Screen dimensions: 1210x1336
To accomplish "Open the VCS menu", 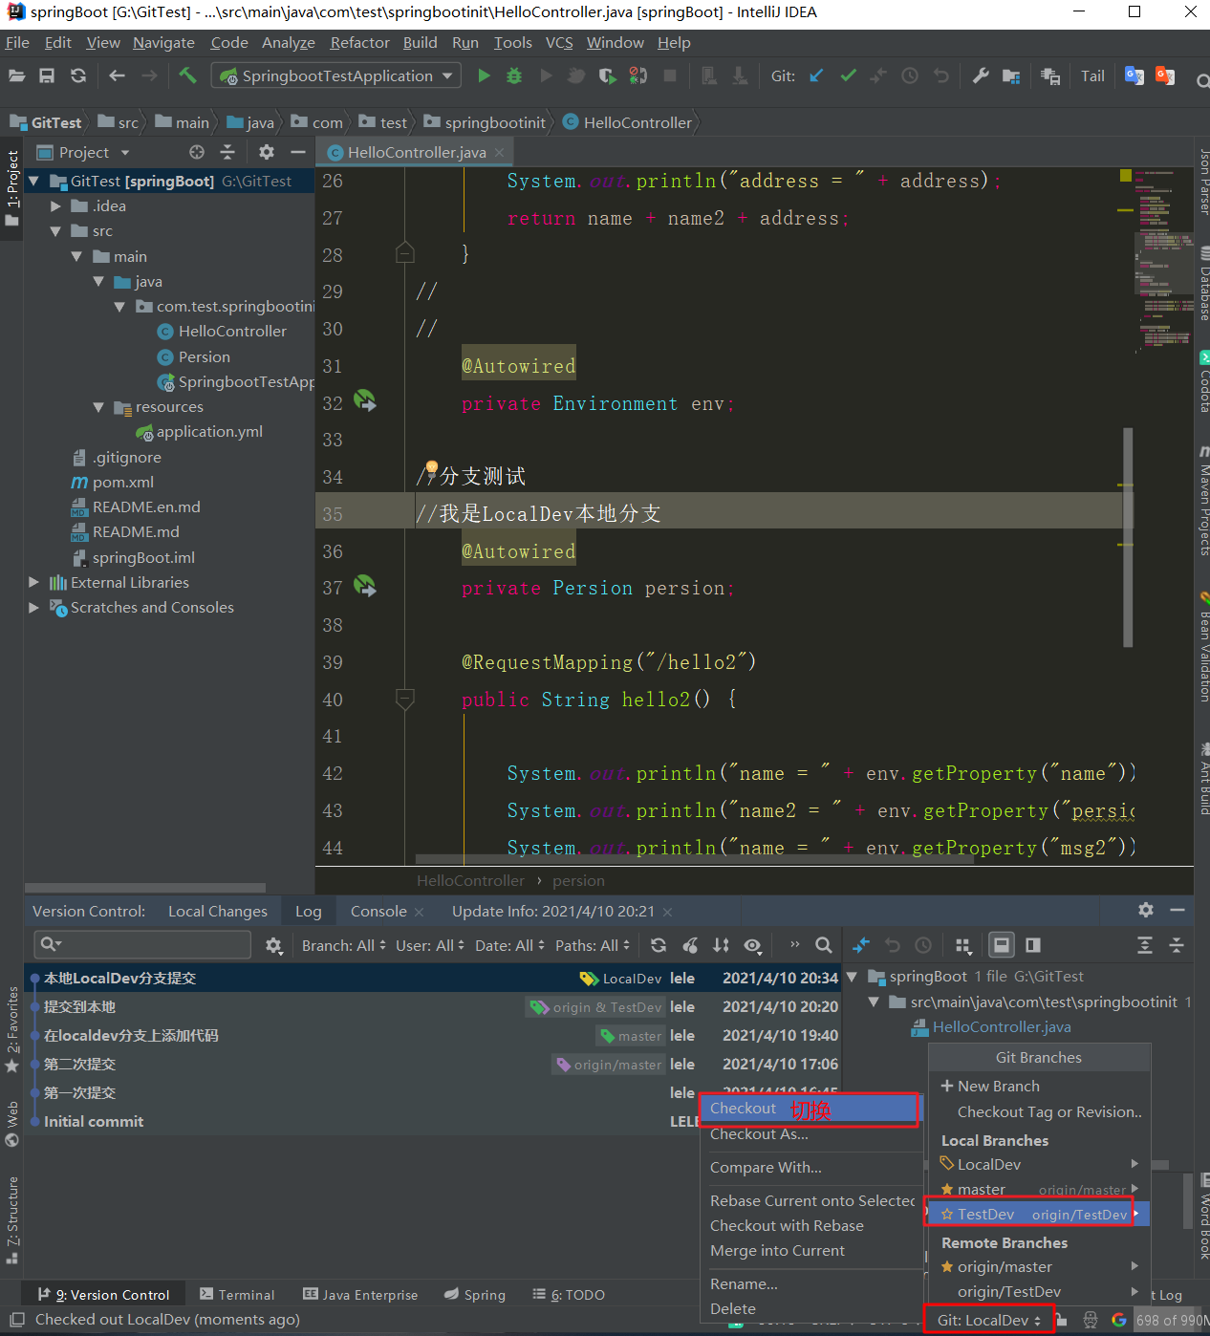I will tap(559, 42).
